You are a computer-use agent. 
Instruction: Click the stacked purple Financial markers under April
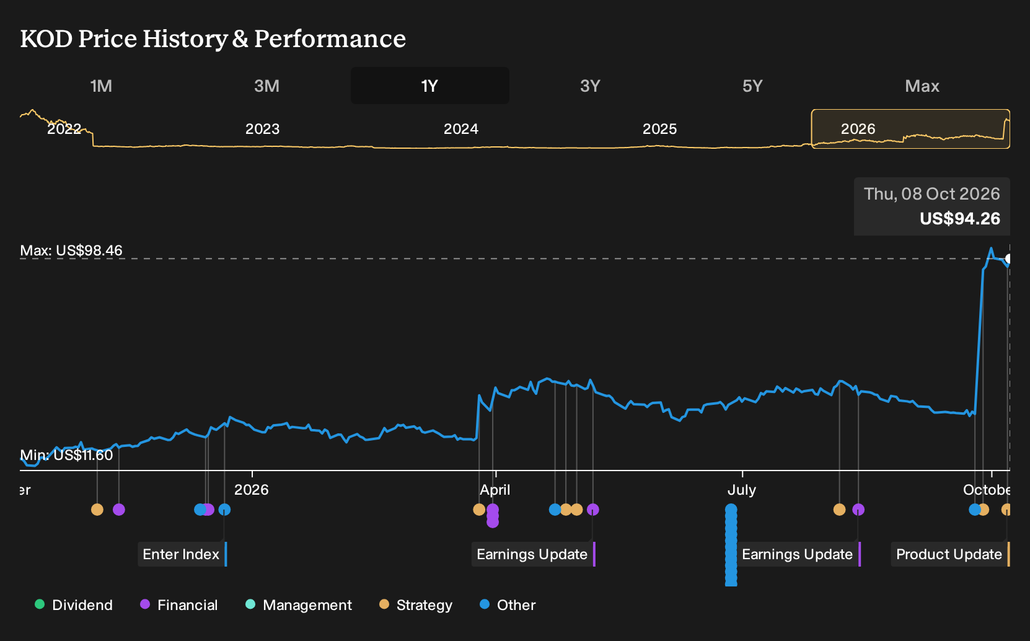[493, 515]
